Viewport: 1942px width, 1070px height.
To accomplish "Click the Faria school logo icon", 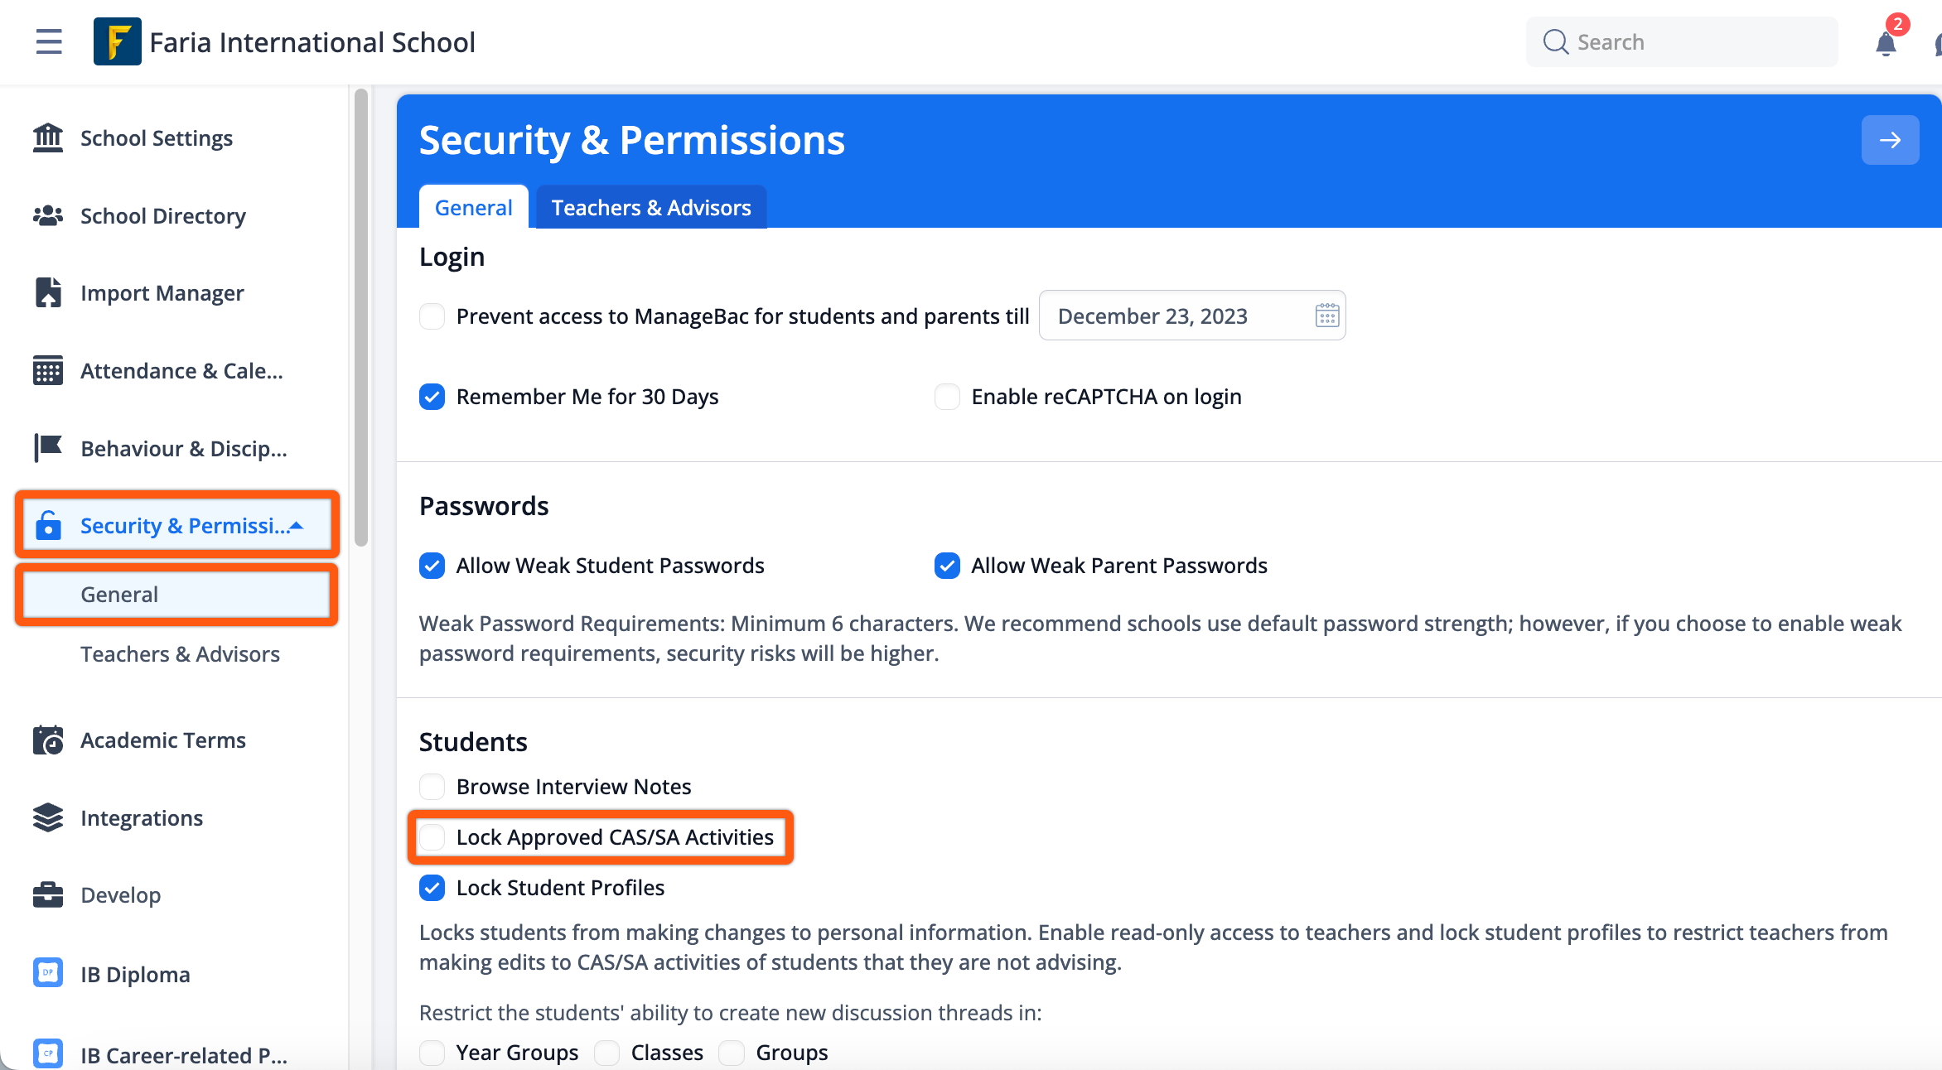I will 117,41.
